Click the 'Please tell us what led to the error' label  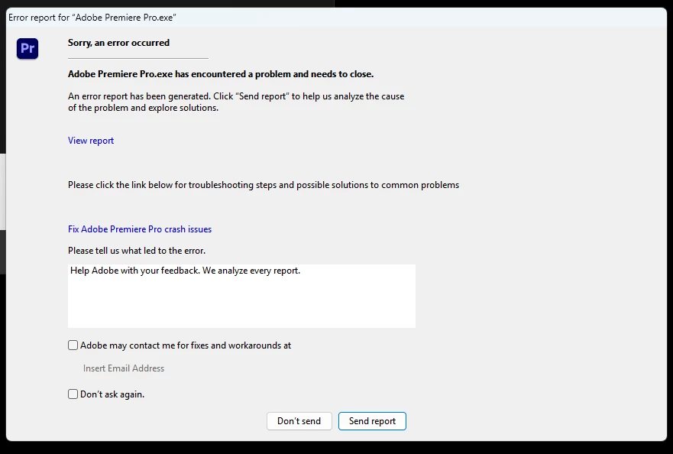click(137, 251)
